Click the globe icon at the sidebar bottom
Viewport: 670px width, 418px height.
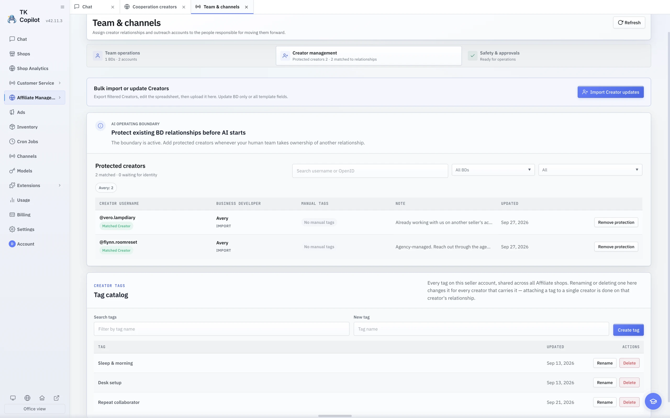(27, 398)
